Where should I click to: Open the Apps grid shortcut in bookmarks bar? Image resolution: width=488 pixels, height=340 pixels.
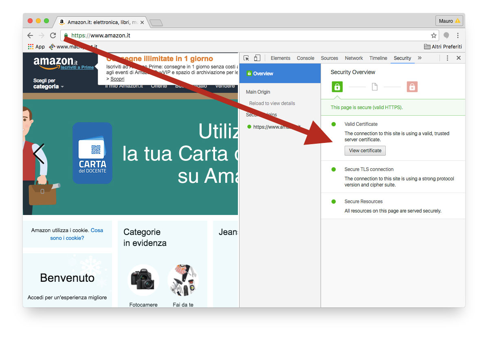click(36, 47)
